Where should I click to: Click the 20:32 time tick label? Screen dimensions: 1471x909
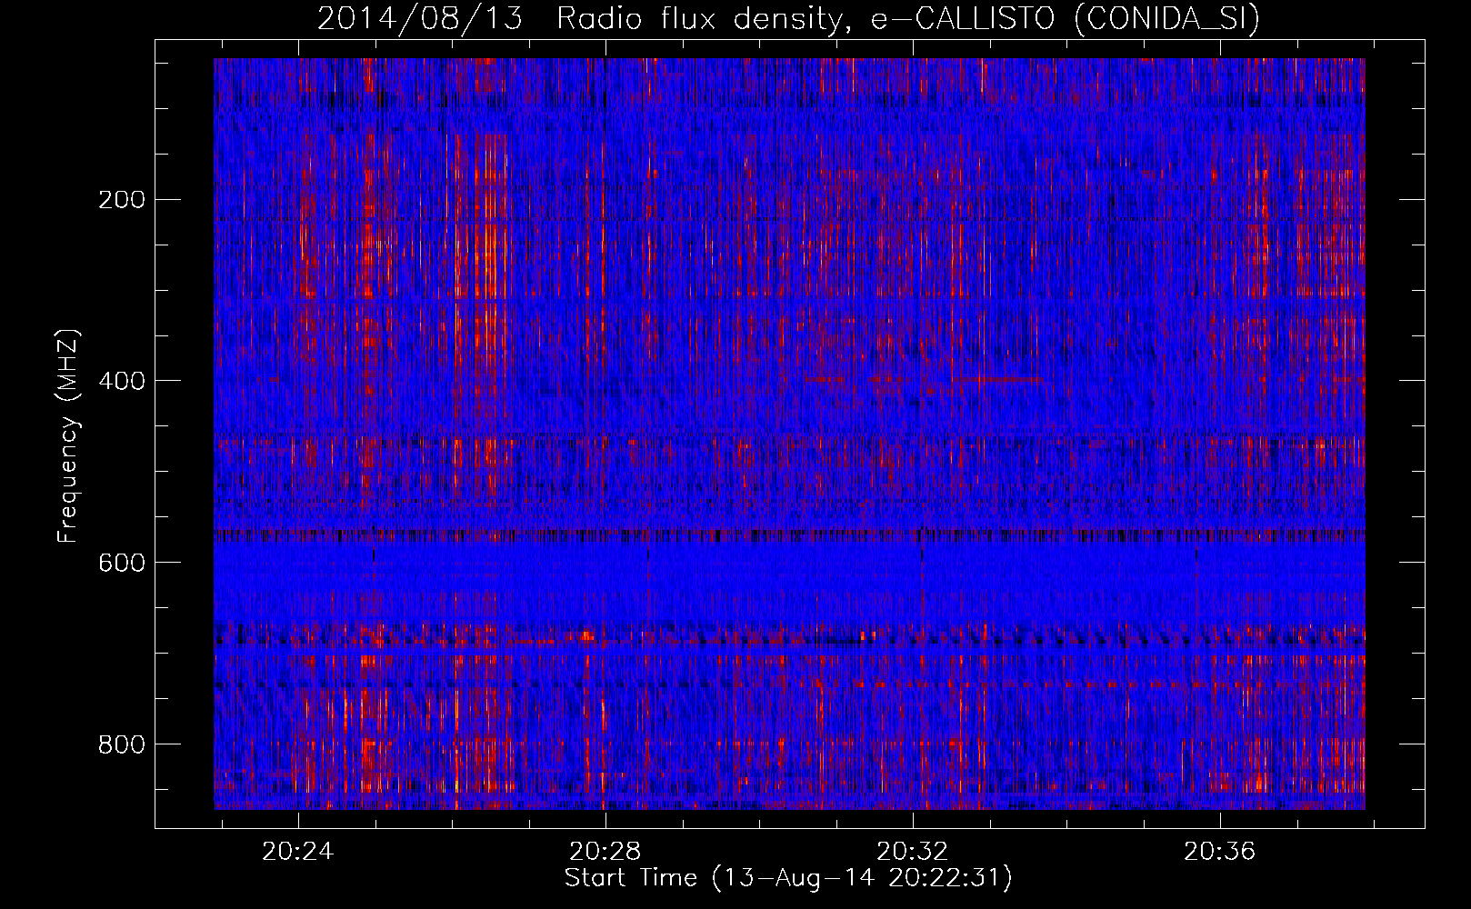click(913, 851)
